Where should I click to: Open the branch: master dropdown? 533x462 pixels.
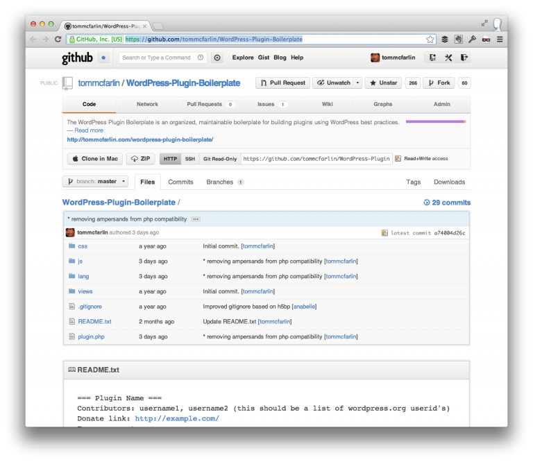tap(95, 182)
